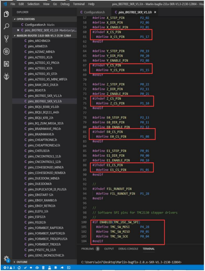Open pins_BIQU_KFB_2.h file
The height and width of the screenshot is (271, 205).
(45, 118)
